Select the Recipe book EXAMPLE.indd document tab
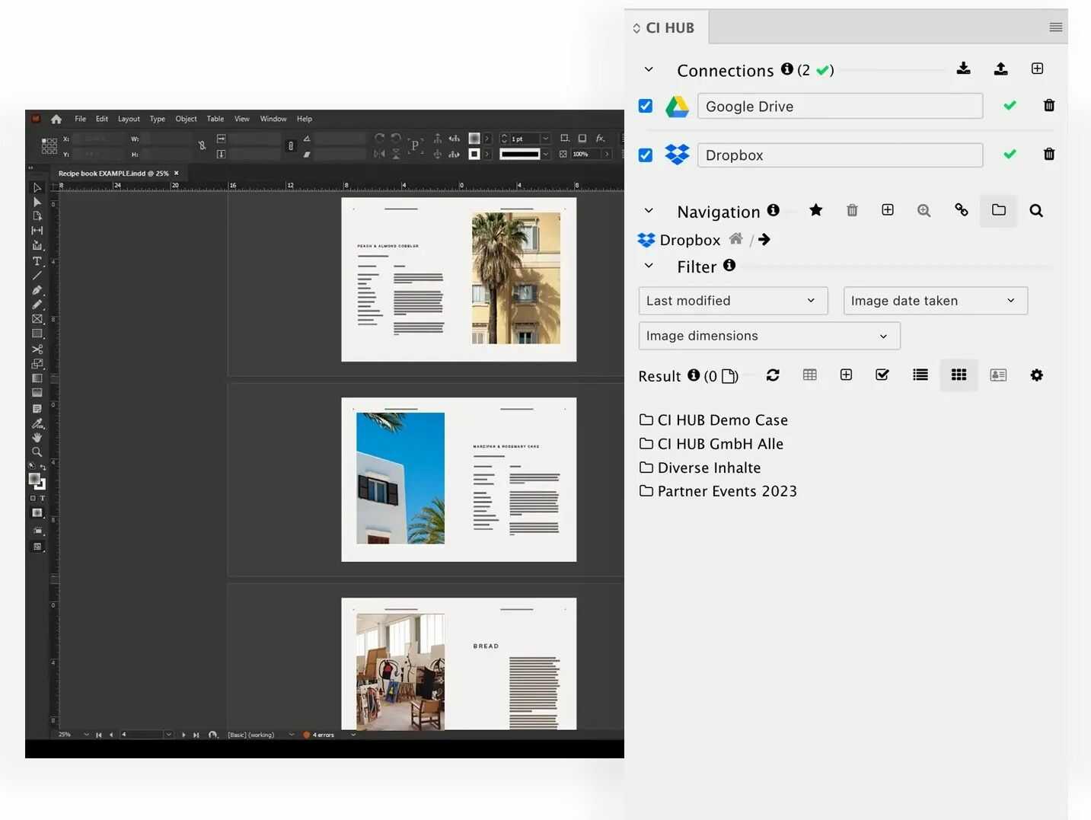Image resolution: width=1091 pixels, height=820 pixels. click(113, 174)
